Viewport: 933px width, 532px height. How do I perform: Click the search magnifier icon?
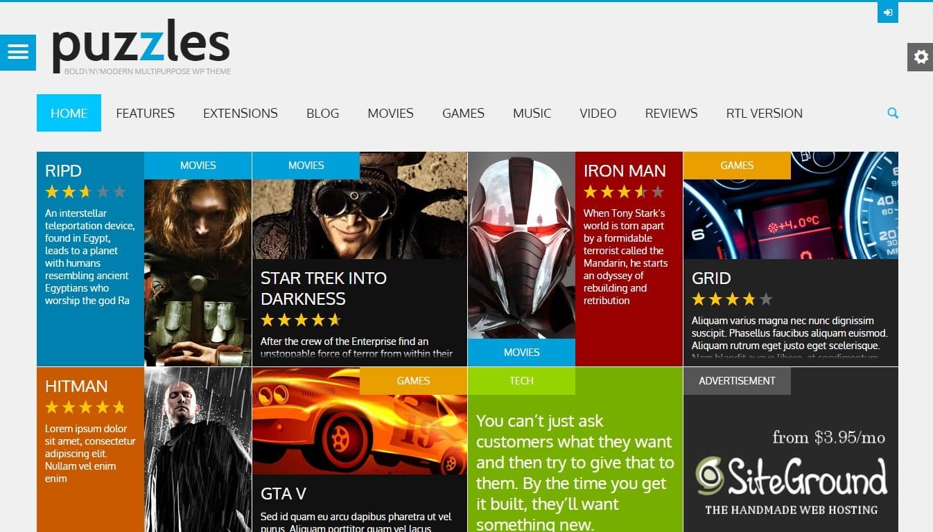[x=893, y=113]
